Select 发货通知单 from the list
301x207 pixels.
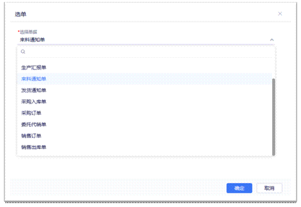(34, 90)
